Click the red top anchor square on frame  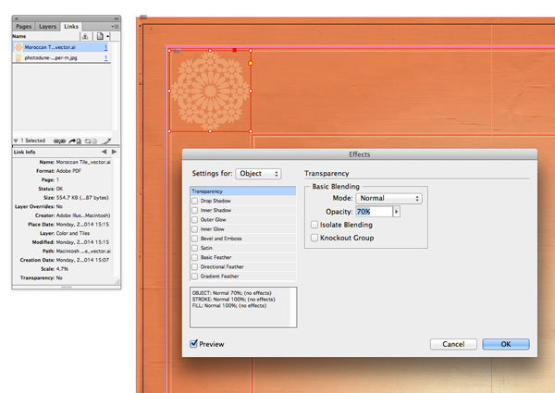click(235, 50)
